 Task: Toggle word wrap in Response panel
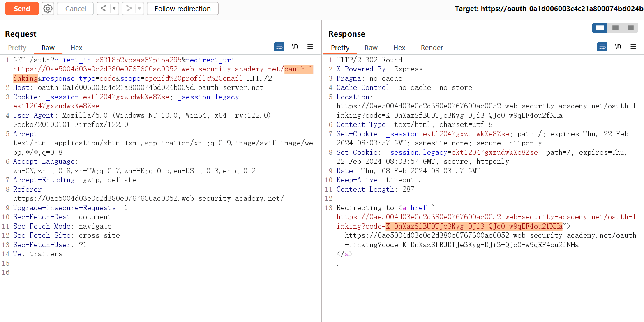(602, 47)
